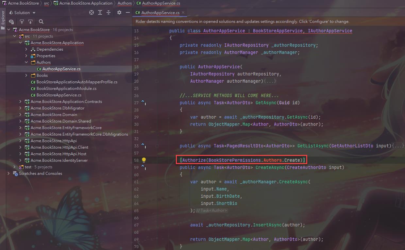The height and width of the screenshot is (250, 405).
Task: Hide the Solution panel with minus icon
Action: point(127,12)
